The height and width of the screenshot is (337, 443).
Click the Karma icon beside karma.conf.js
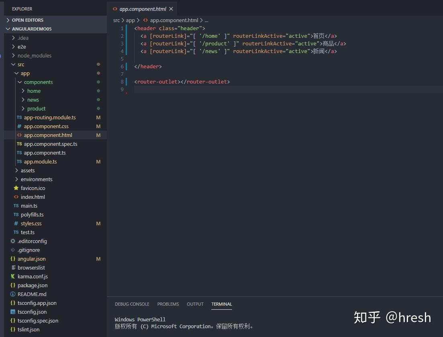pos(13,276)
